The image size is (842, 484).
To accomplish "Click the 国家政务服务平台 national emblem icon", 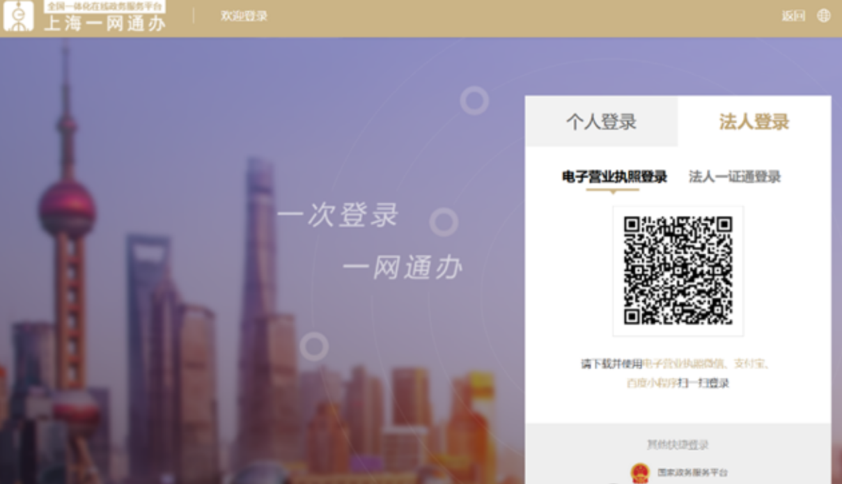I will point(639,473).
